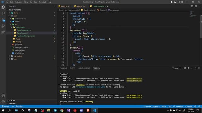The height and width of the screenshot is (113, 202).
Task: Open notifications bell in status bar
Action: [199, 106]
